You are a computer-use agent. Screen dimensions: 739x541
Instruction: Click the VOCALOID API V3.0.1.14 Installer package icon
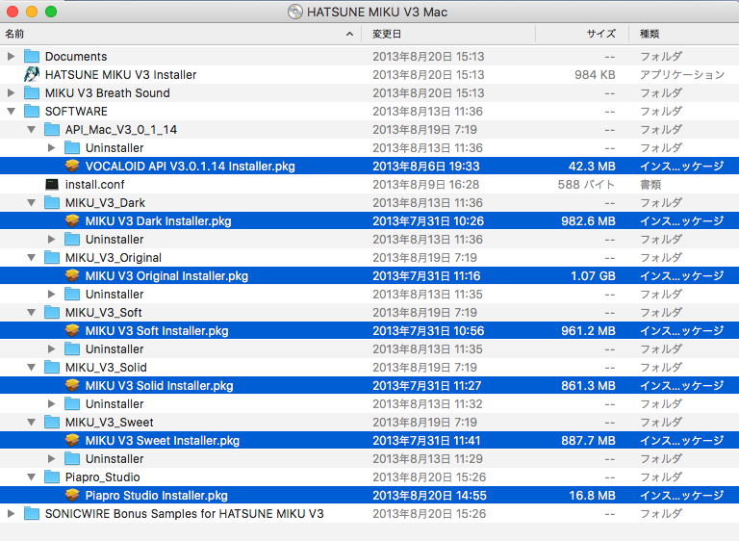click(72, 166)
